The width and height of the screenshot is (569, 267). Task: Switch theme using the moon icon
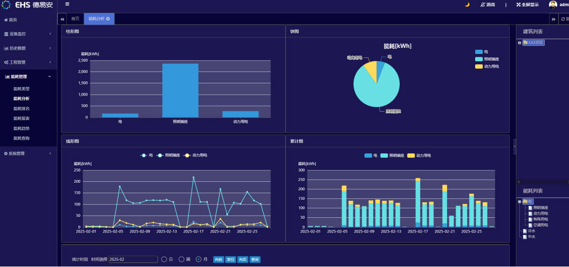pyautogui.click(x=467, y=5)
